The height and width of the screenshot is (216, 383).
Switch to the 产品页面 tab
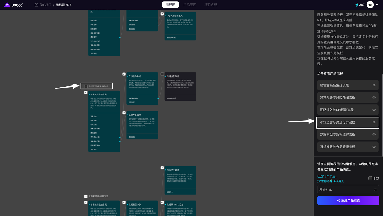pos(190,5)
